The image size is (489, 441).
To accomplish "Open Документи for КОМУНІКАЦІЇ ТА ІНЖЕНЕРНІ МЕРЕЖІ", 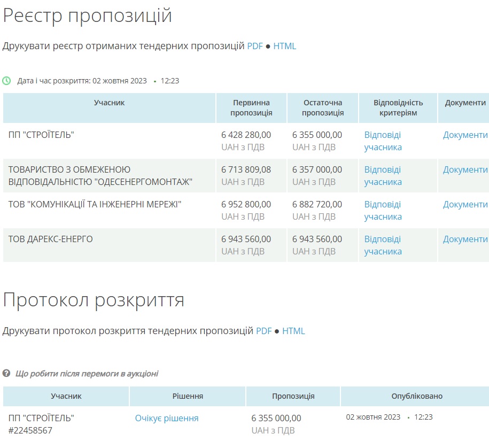I will click(x=465, y=204).
